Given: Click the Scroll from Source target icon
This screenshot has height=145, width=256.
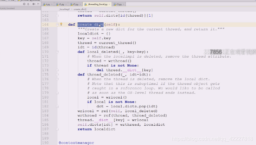Looking at the screenshot, I should pyautogui.click(x=24, y=4).
